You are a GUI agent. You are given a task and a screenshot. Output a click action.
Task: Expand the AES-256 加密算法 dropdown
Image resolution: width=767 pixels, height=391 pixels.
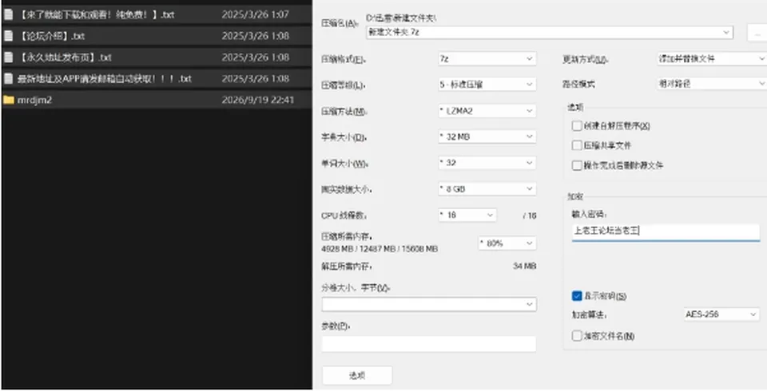coord(721,314)
